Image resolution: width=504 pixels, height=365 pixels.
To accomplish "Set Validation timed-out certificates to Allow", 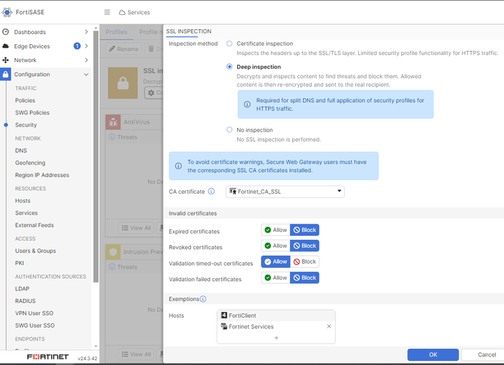I will click(x=275, y=262).
